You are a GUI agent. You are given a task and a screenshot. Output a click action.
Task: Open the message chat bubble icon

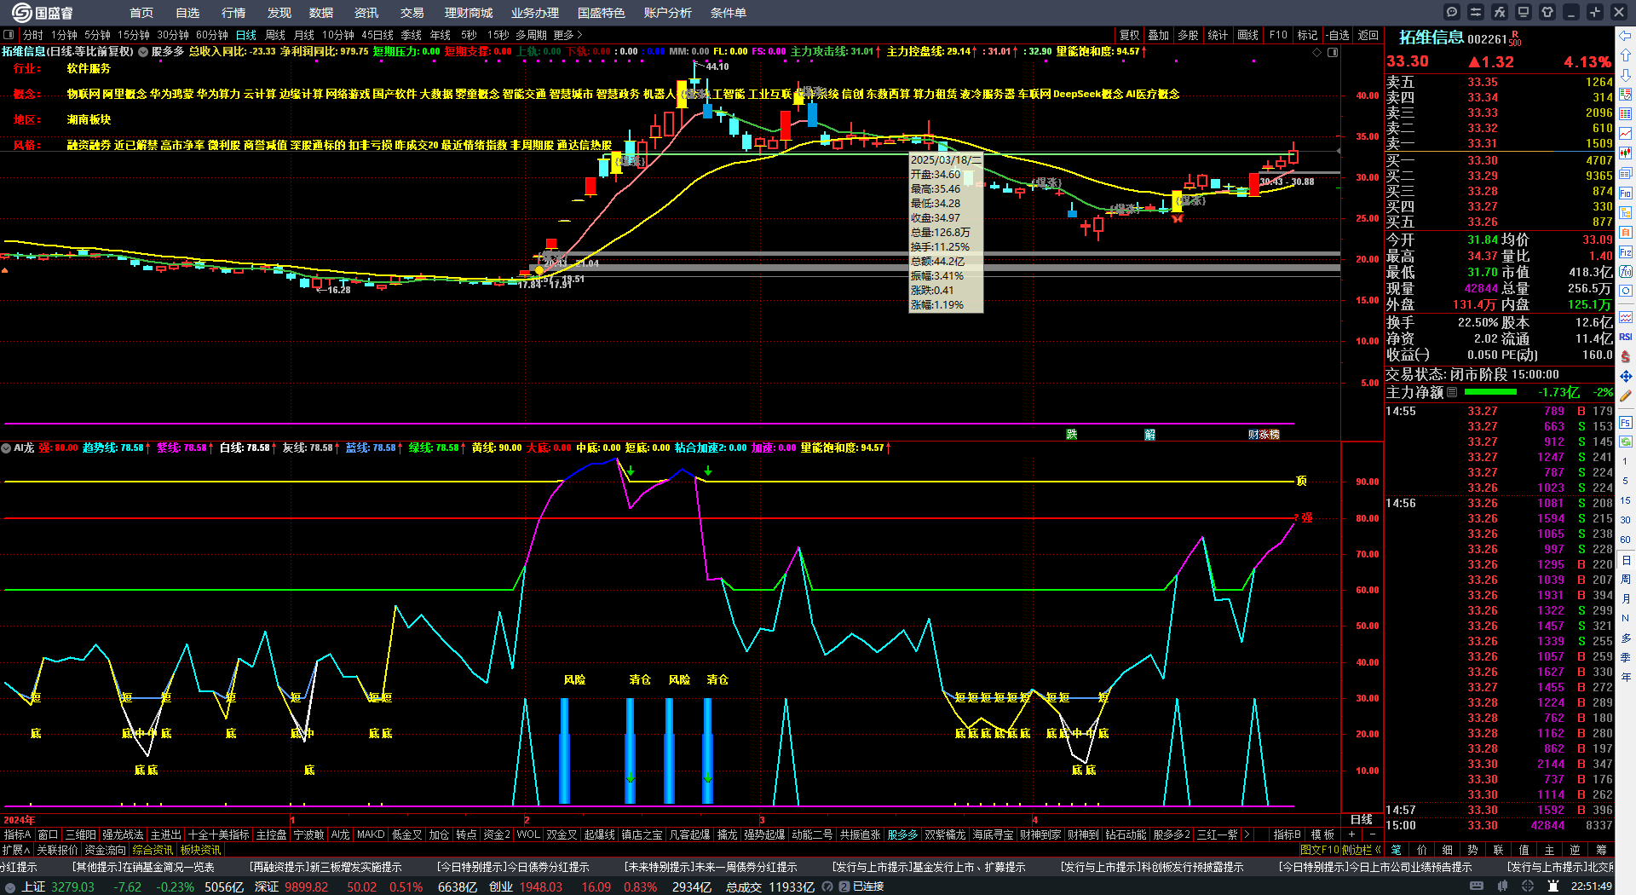pyautogui.click(x=1452, y=12)
